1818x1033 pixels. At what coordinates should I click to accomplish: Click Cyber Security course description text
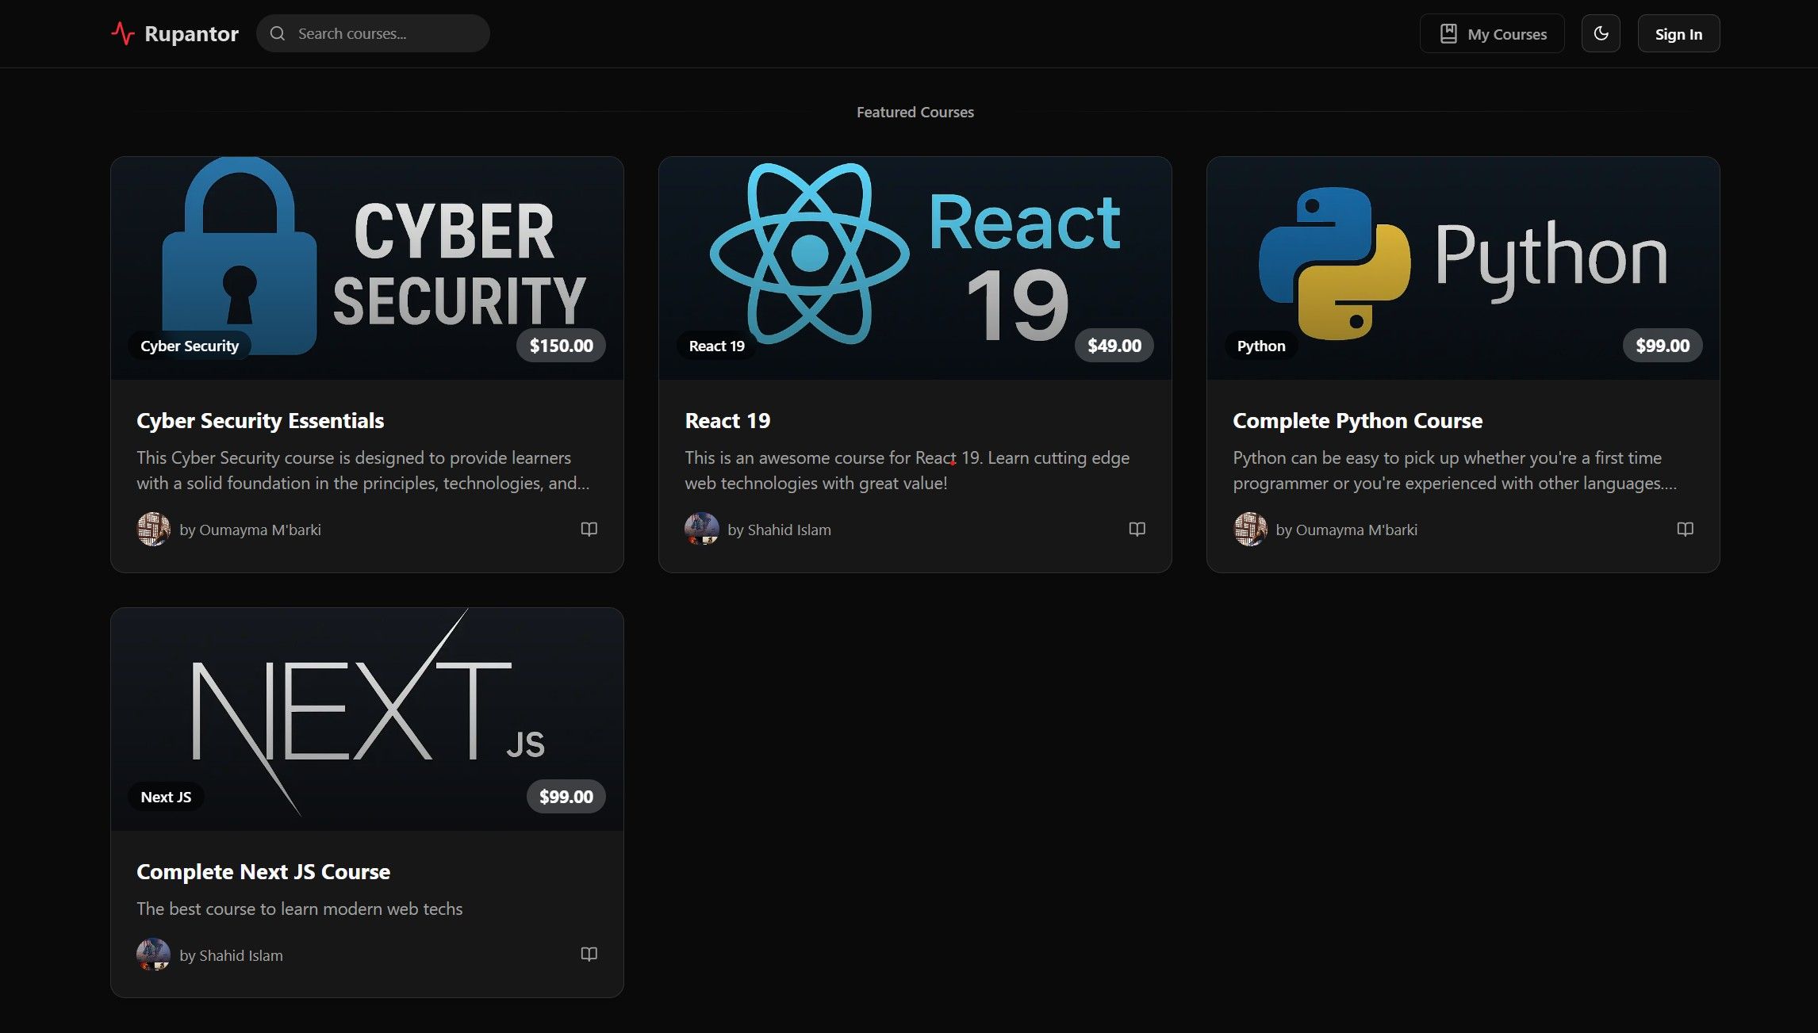[x=363, y=470]
